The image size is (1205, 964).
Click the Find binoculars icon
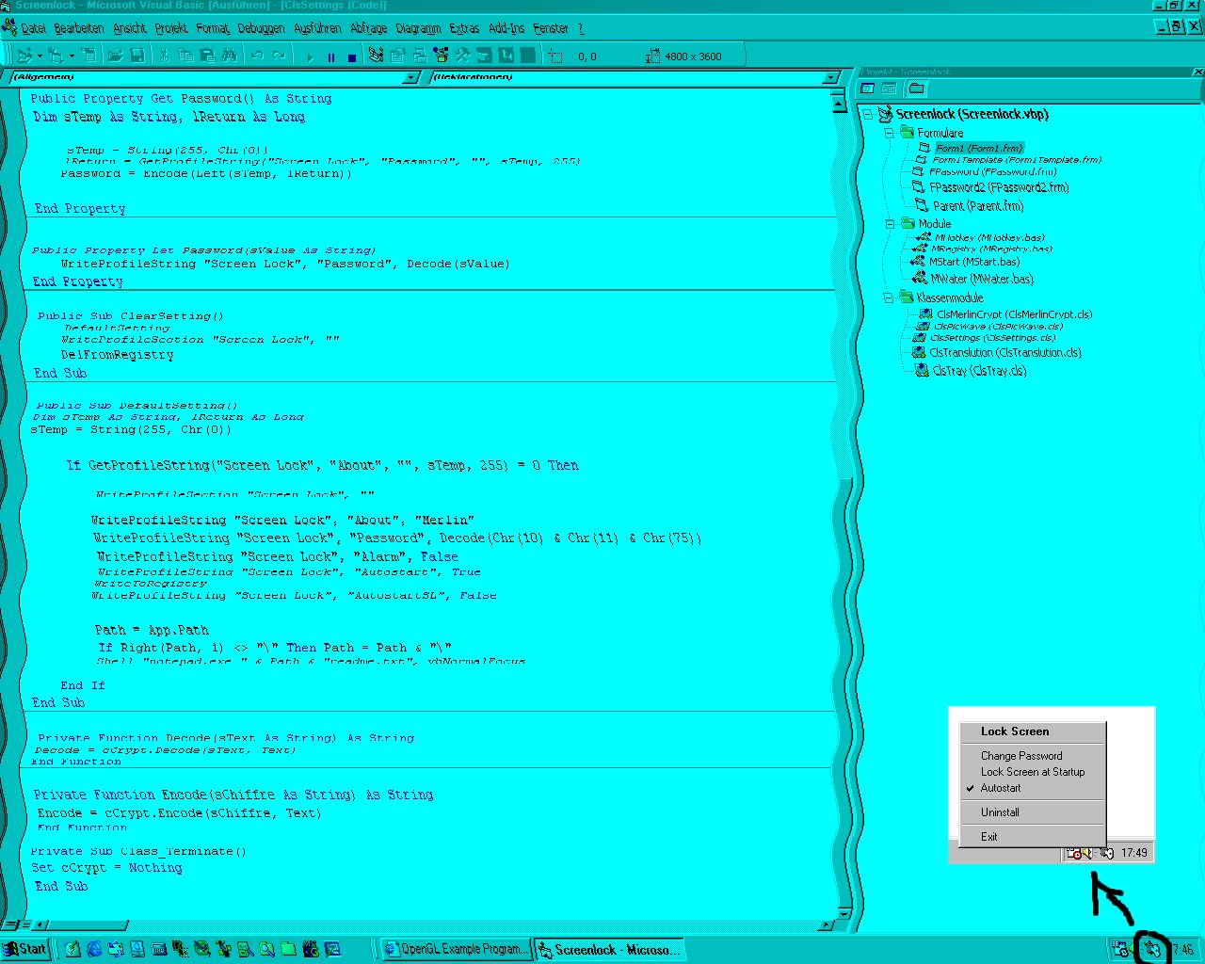[229, 56]
